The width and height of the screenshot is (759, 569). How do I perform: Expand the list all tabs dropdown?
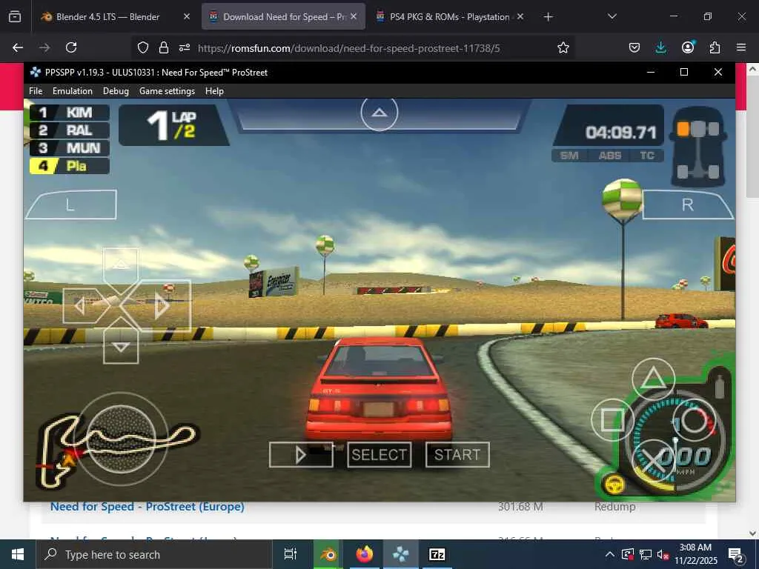(x=611, y=16)
